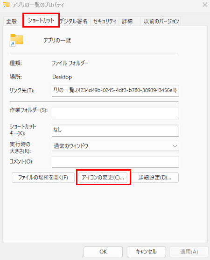Click the リンク先(T) input field
Screen dimensions: 210x260
(x=115, y=91)
